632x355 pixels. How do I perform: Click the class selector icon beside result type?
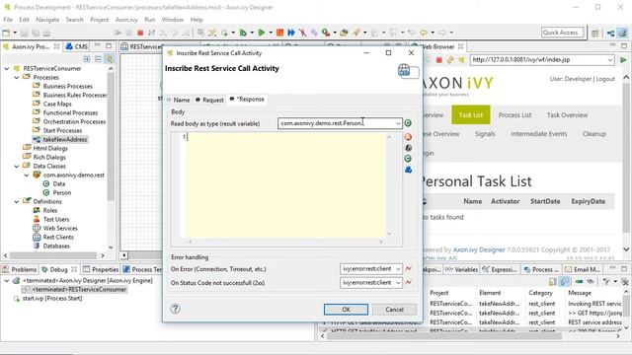pyautogui.click(x=408, y=123)
